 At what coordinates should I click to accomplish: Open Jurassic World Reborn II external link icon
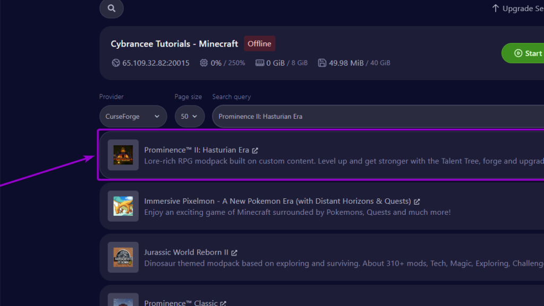[x=235, y=252]
